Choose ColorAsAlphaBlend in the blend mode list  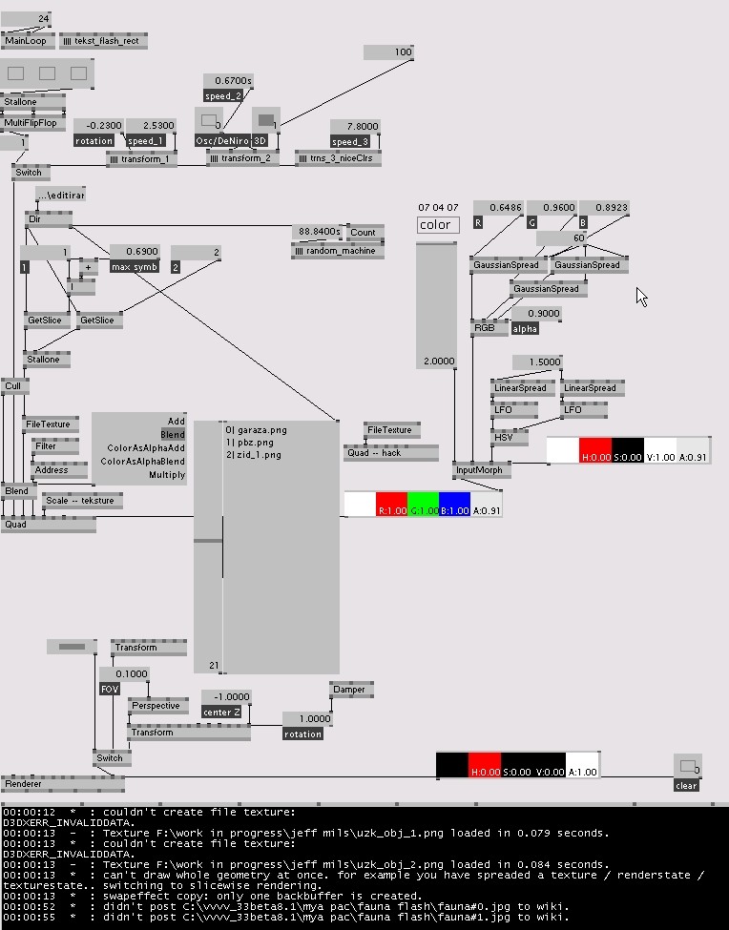(x=146, y=462)
